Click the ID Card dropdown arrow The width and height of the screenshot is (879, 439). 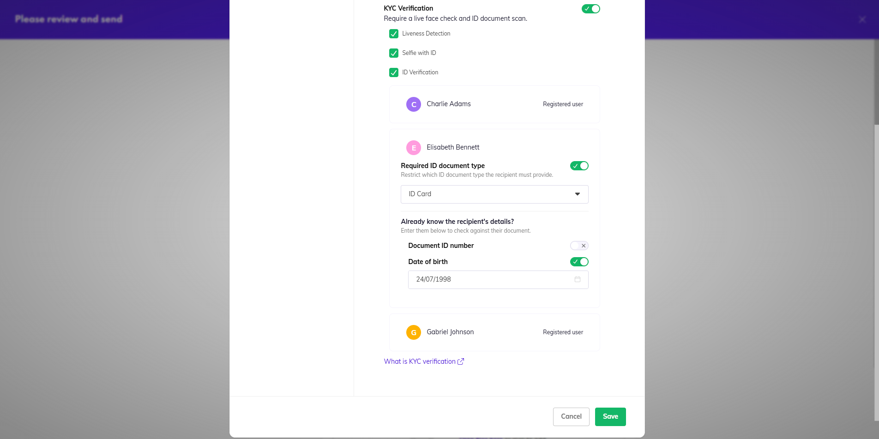pos(577,194)
